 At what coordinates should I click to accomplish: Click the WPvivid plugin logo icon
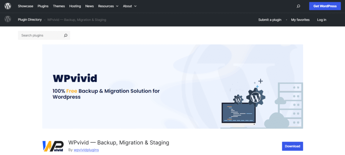click(53, 146)
